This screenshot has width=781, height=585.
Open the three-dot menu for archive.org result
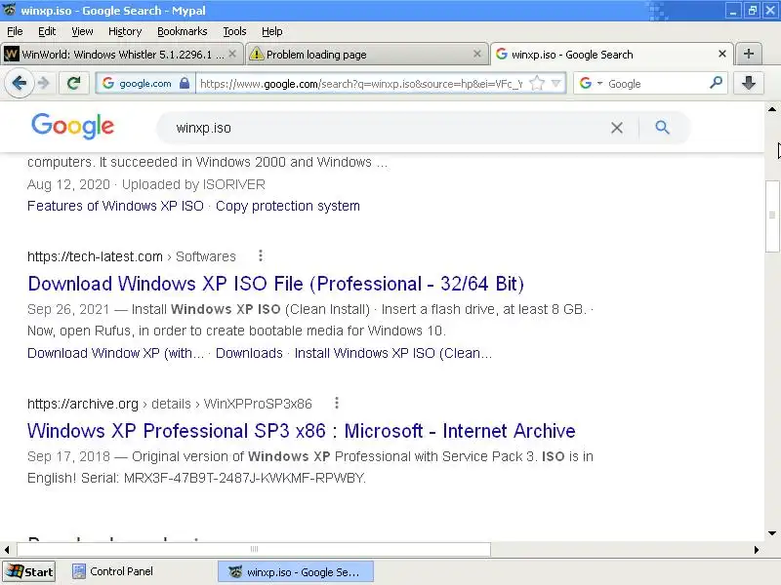pos(337,403)
